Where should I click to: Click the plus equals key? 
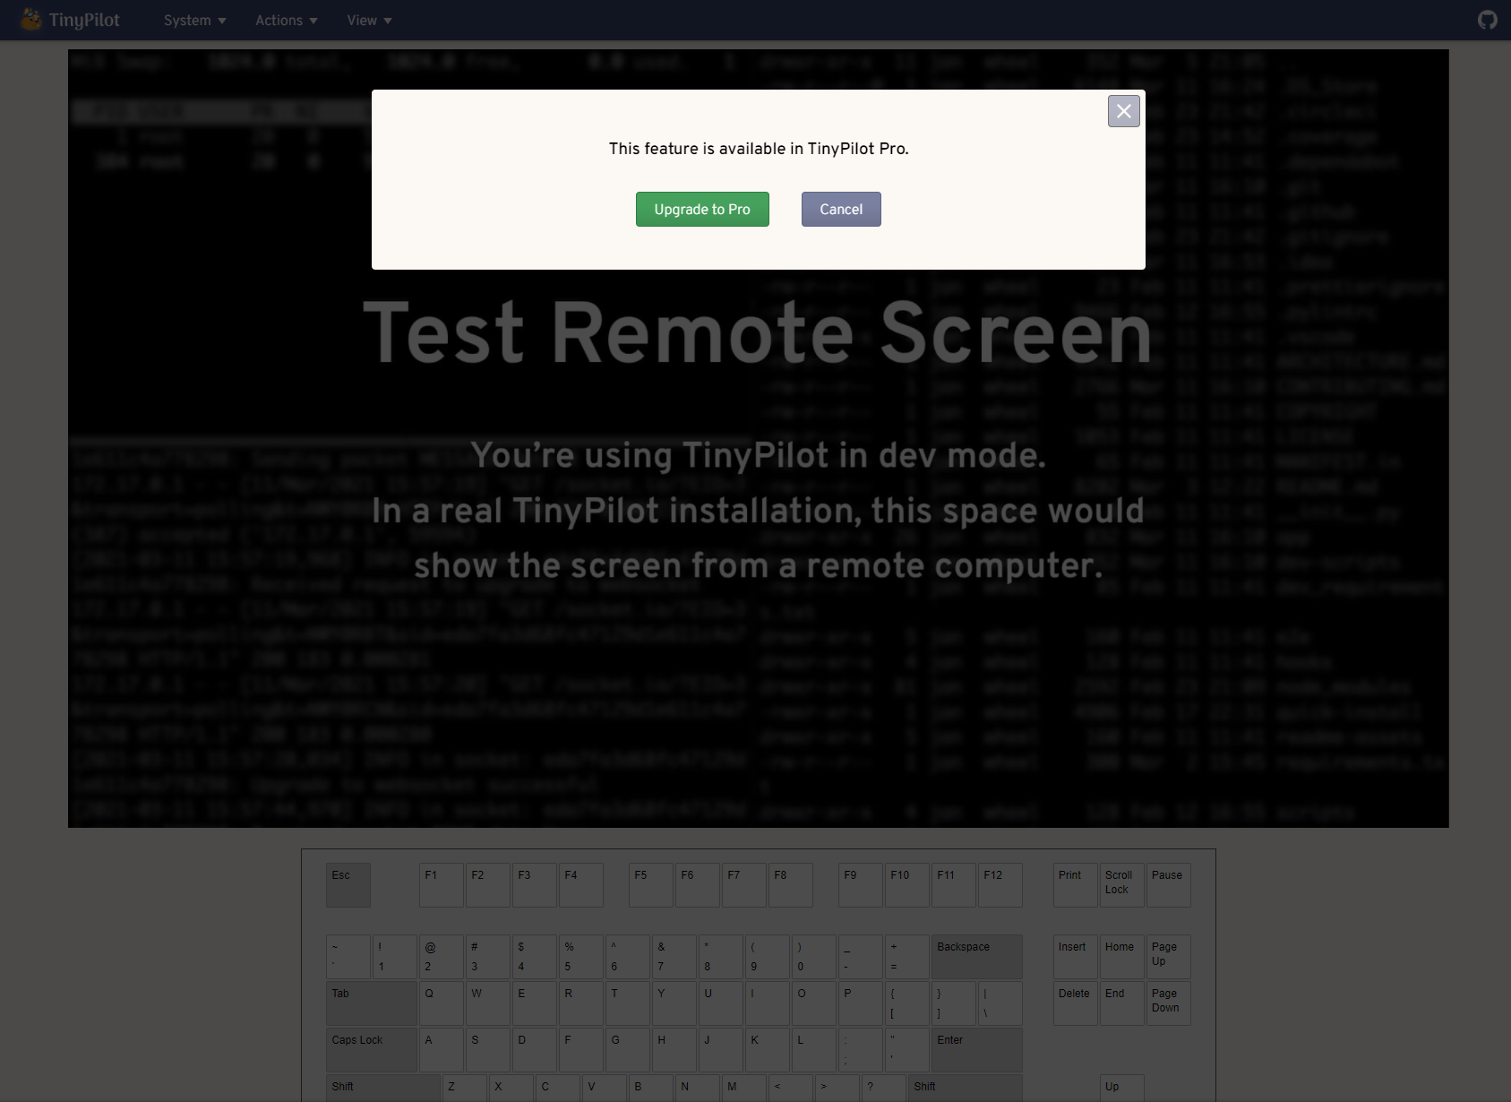907,957
